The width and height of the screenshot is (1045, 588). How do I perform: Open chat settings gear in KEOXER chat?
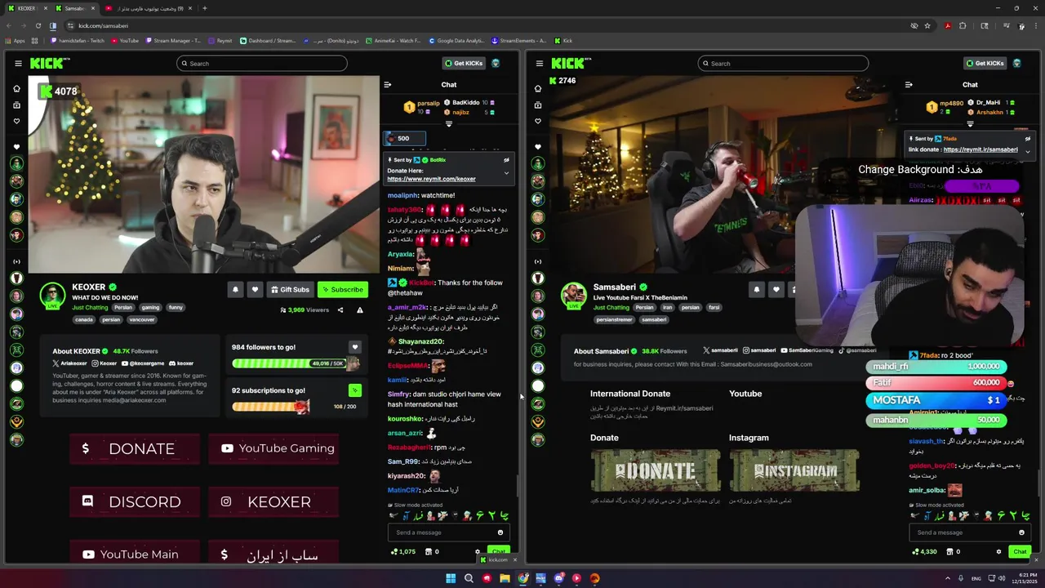[478, 551]
